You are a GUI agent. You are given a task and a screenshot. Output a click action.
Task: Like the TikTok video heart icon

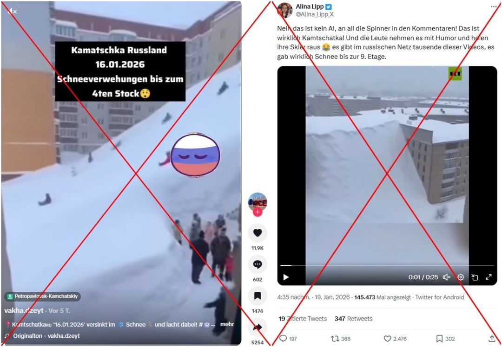coord(258,233)
